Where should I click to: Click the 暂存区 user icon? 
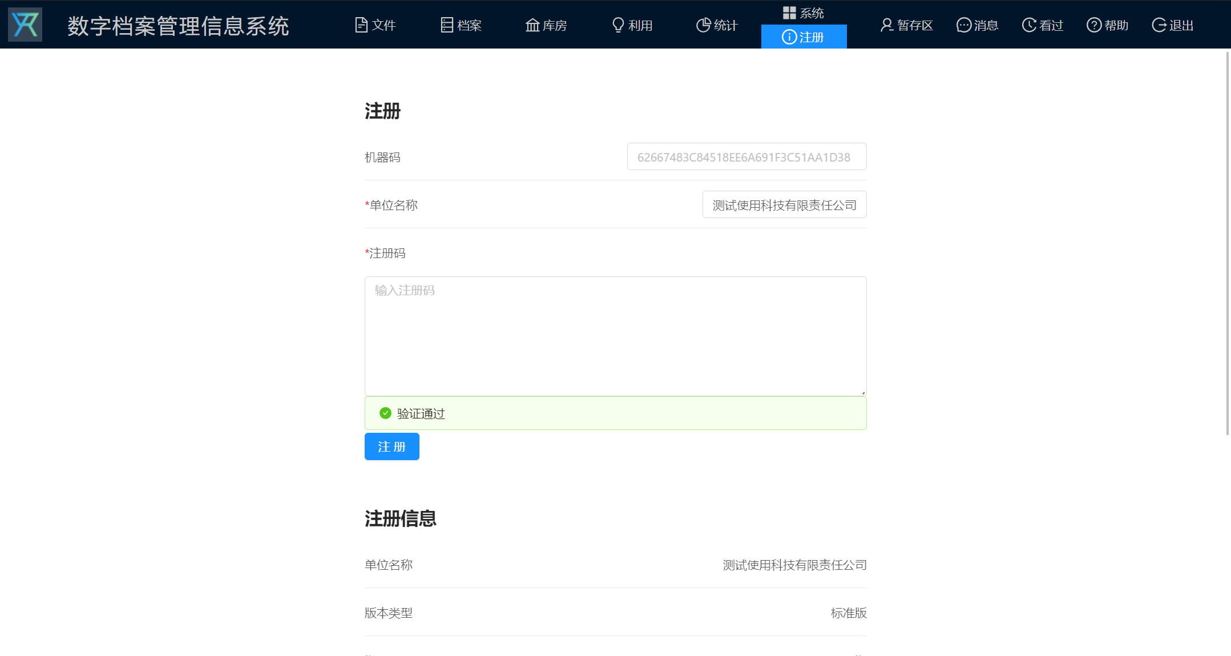click(x=887, y=25)
